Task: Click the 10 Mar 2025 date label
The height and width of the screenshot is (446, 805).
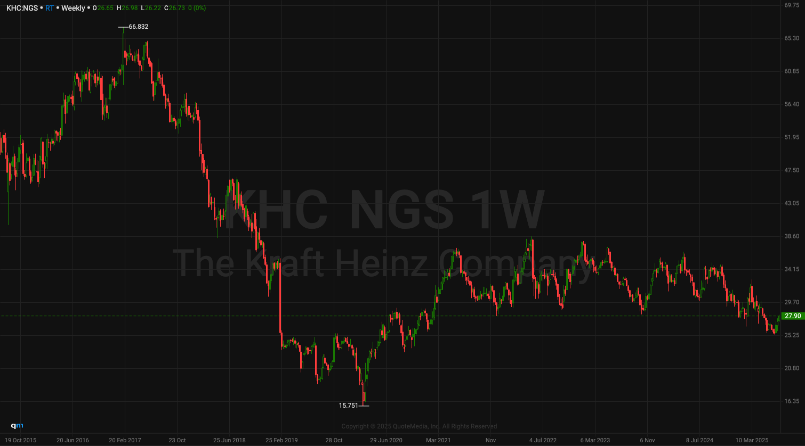Action: click(752, 440)
